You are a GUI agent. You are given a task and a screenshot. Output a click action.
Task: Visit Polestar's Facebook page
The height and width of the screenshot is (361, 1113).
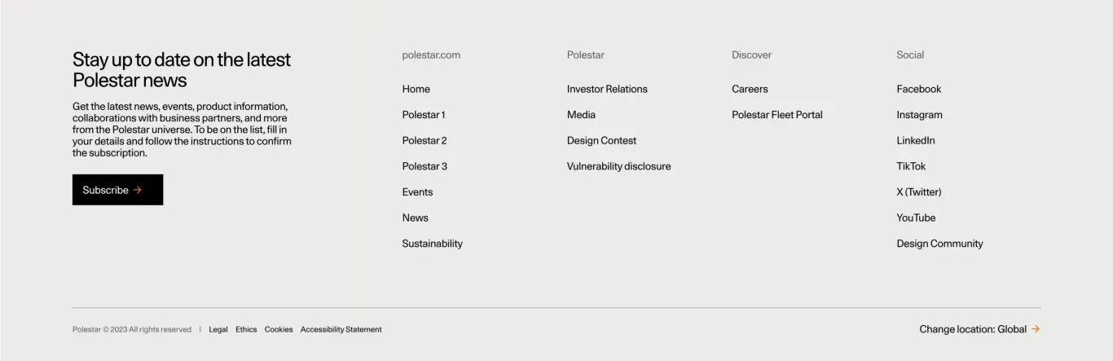[x=918, y=89]
